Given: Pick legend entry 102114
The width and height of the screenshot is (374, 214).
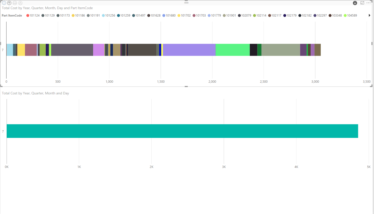Looking at the screenshot, I should pyautogui.click(x=260, y=16).
